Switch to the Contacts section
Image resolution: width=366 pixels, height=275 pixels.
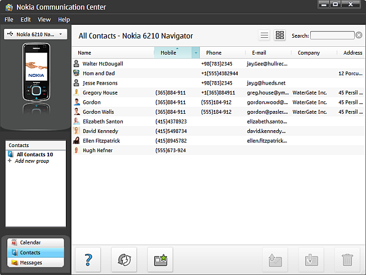[35, 252]
